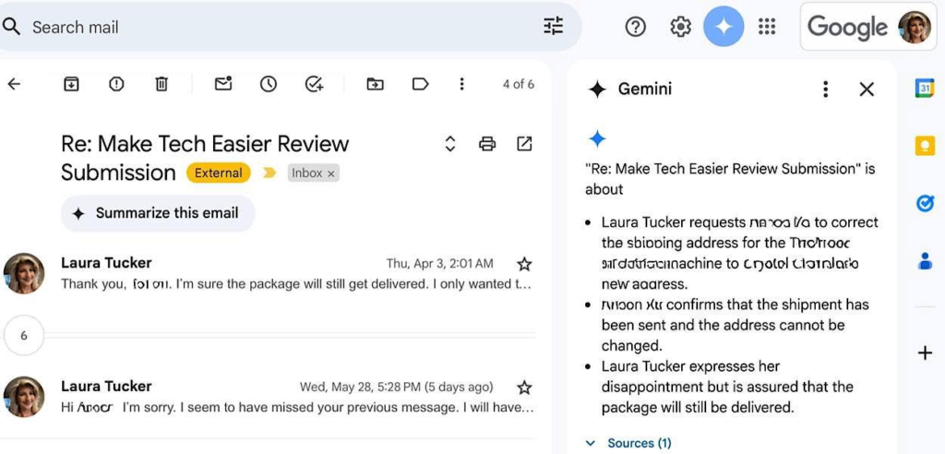This screenshot has height=454, width=945.
Task: Expand Sources (1) in Gemini panel
Action: (x=628, y=443)
